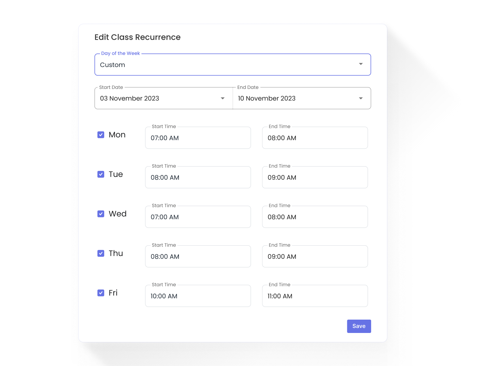Toggle the Tue checkbox
The image size is (488, 366).
[101, 174]
